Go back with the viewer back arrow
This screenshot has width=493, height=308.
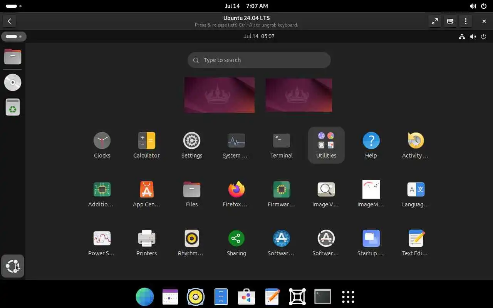coord(9,21)
